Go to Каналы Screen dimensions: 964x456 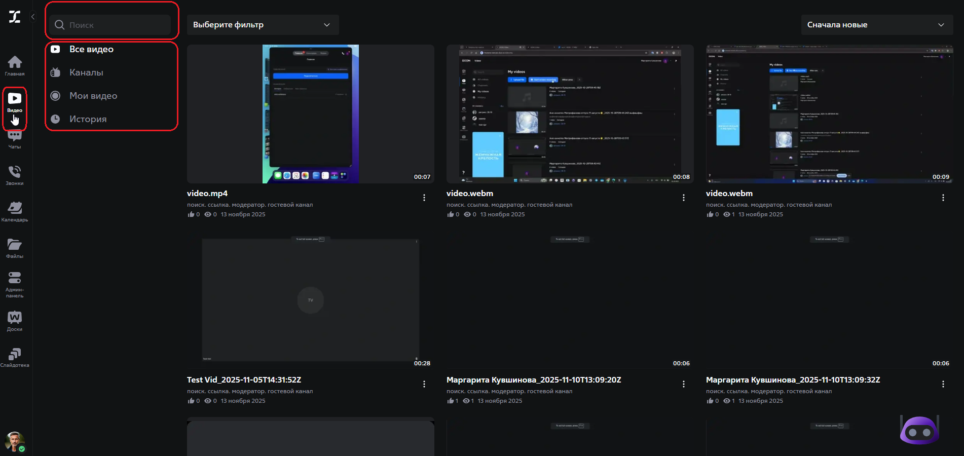coord(86,72)
